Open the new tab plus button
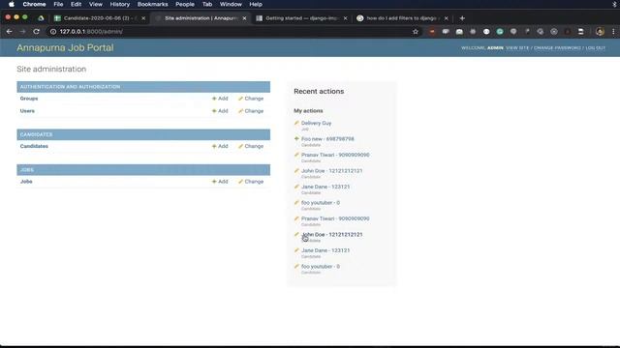This screenshot has width=620, height=348. pyautogui.click(x=462, y=18)
